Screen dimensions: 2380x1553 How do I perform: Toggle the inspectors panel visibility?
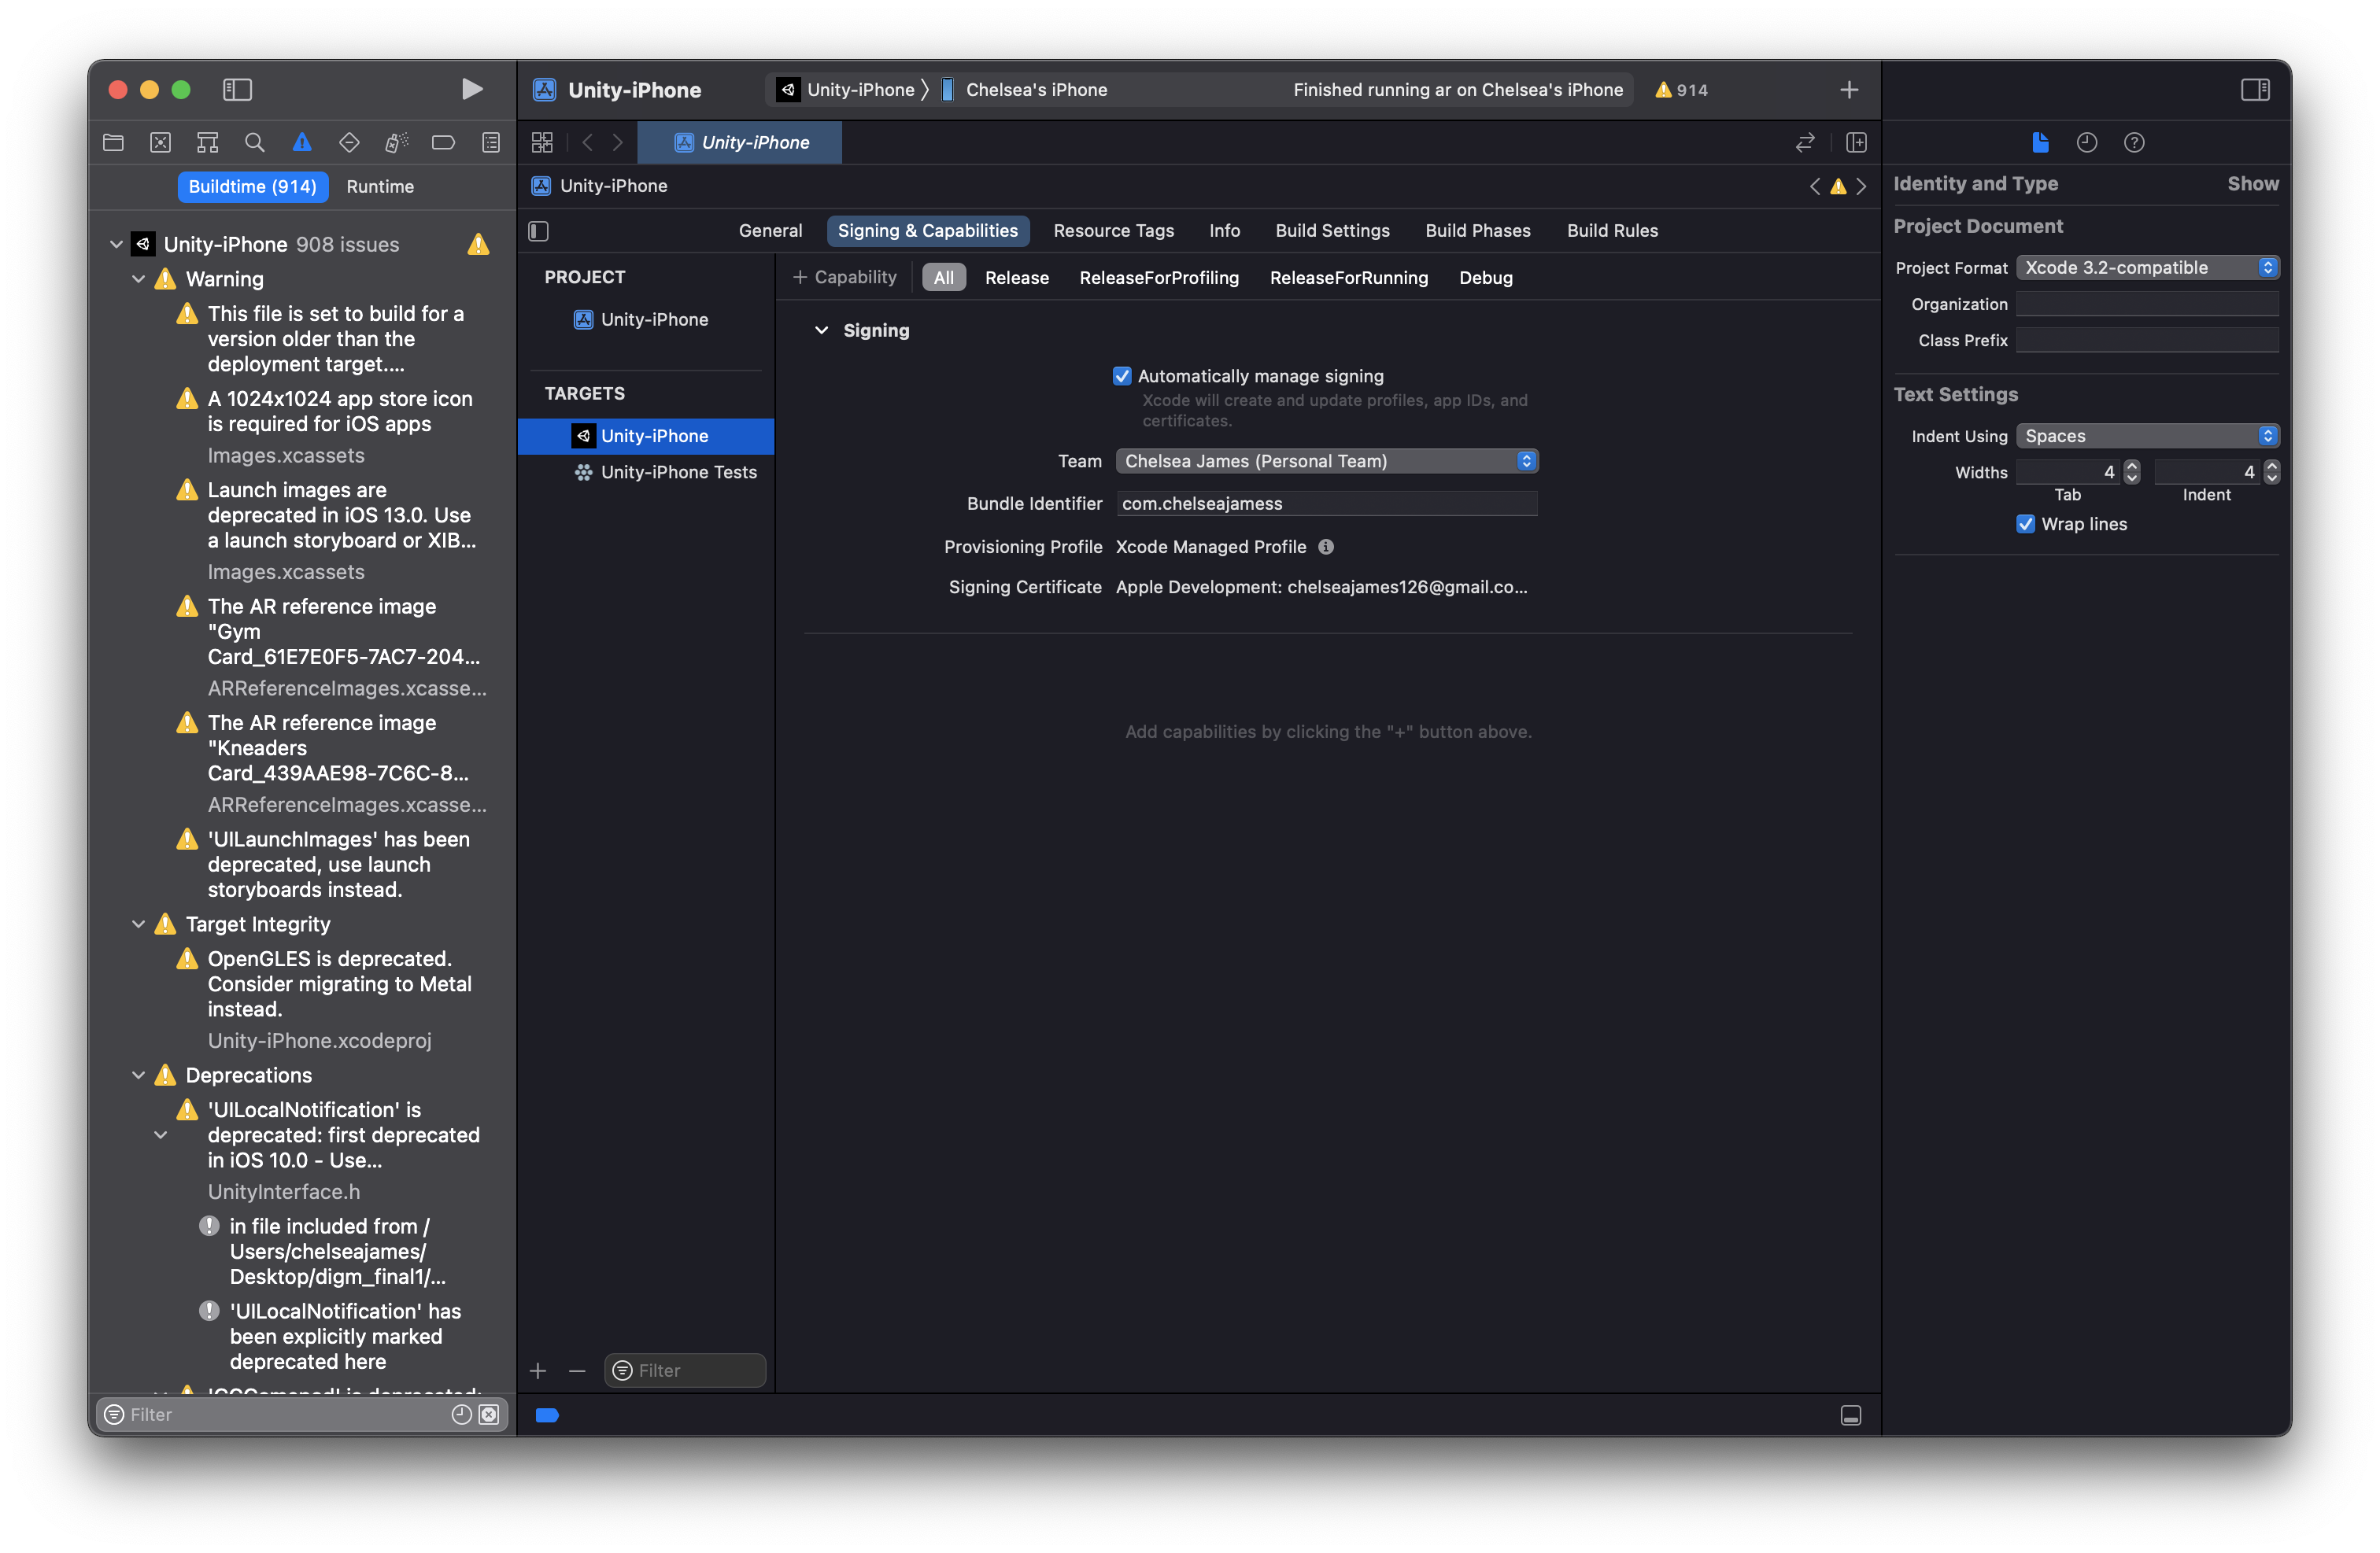pos(2255,90)
